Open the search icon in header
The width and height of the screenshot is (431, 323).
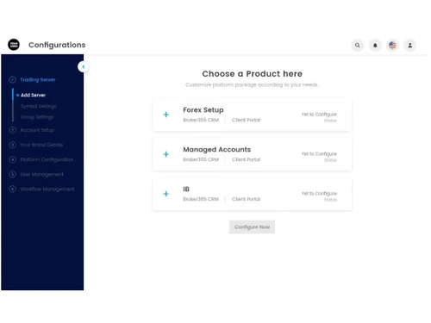(x=357, y=45)
